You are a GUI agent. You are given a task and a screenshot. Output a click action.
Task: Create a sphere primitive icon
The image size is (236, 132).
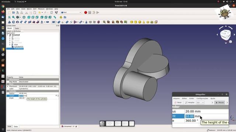pos(140,22)
